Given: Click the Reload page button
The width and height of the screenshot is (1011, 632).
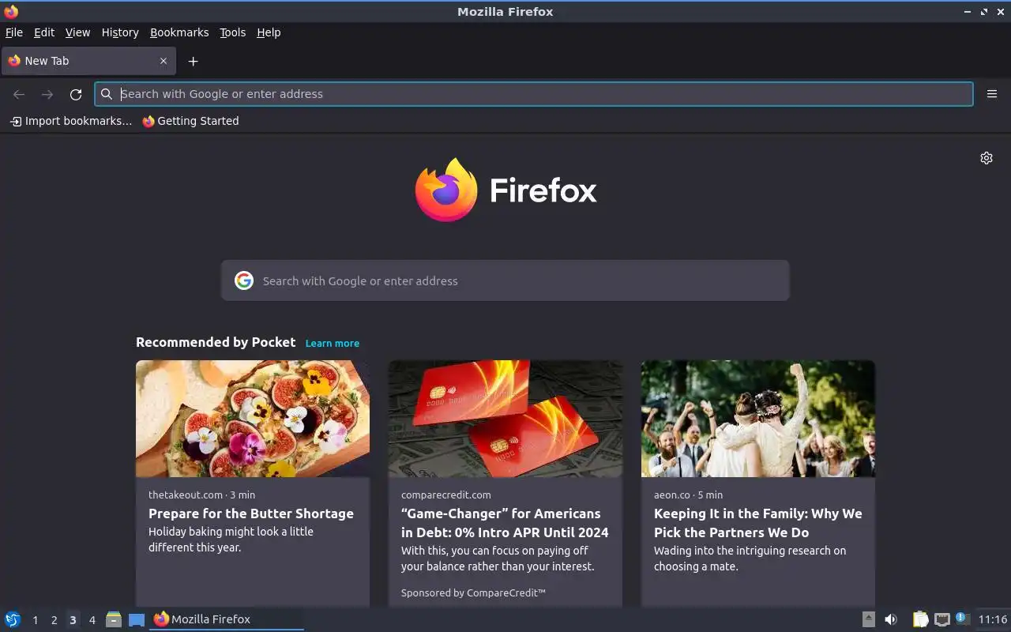Looking at the screenshot, I should tap(76, 94).
